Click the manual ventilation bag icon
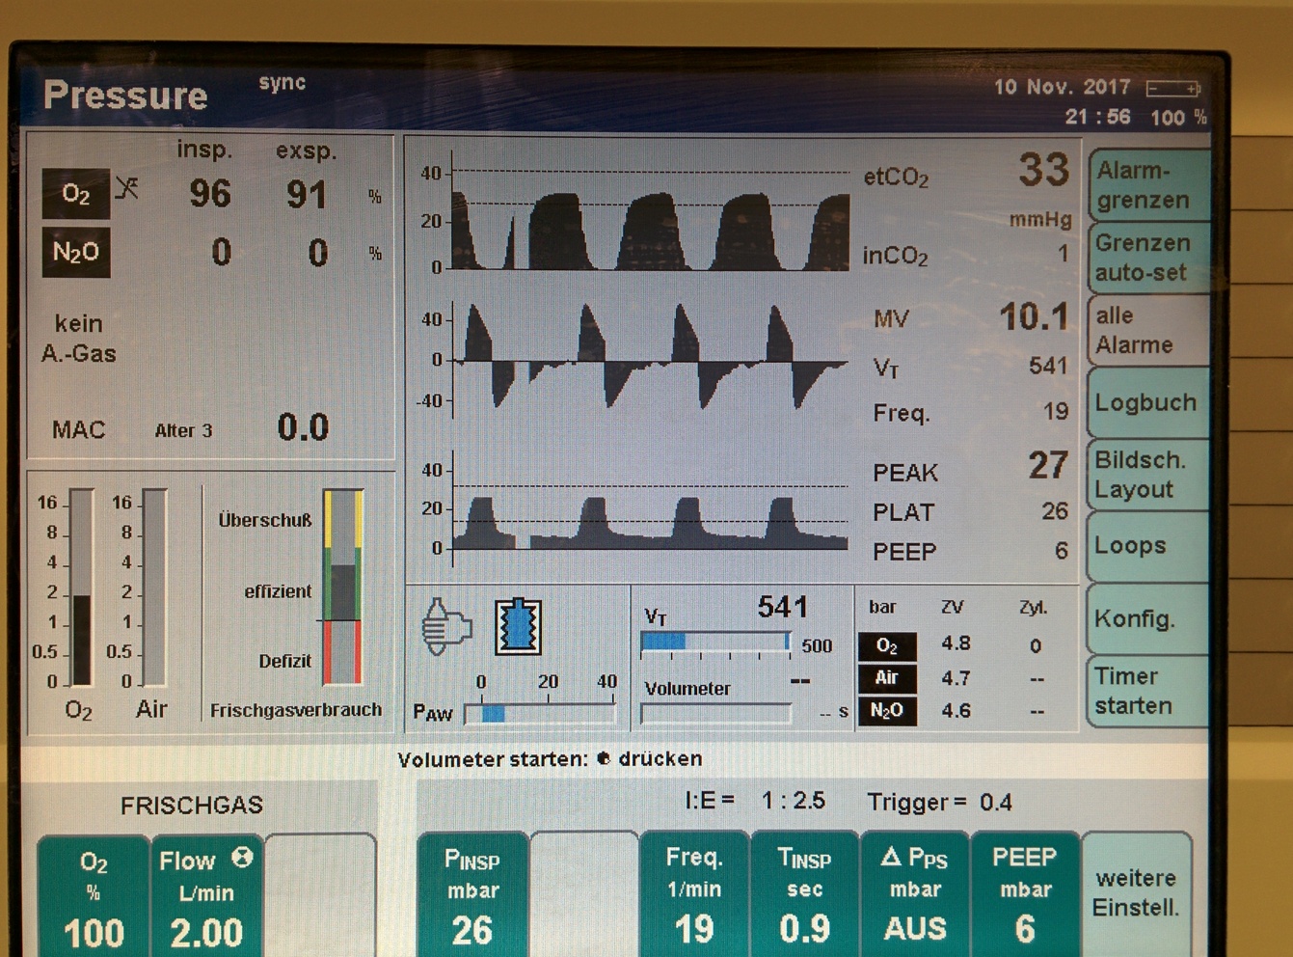This screenshot has height=957, width=1293. coord(445,627)
